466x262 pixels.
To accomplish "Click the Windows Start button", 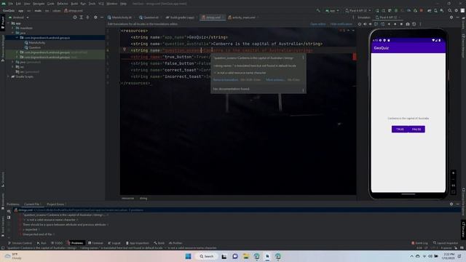I will tap(189, 256).
